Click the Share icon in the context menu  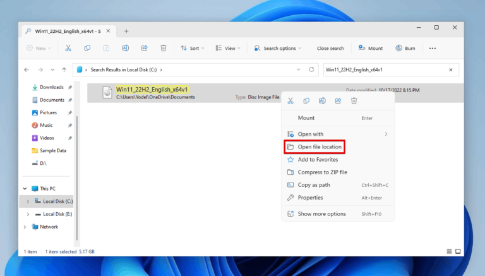point(338,100)
